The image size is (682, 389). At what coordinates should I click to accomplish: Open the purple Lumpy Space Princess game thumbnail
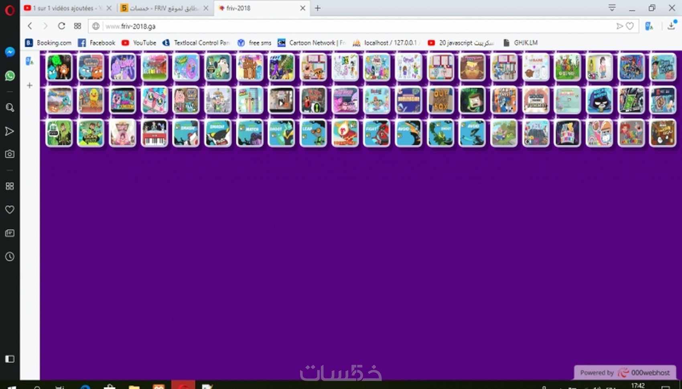coord(123,67)
